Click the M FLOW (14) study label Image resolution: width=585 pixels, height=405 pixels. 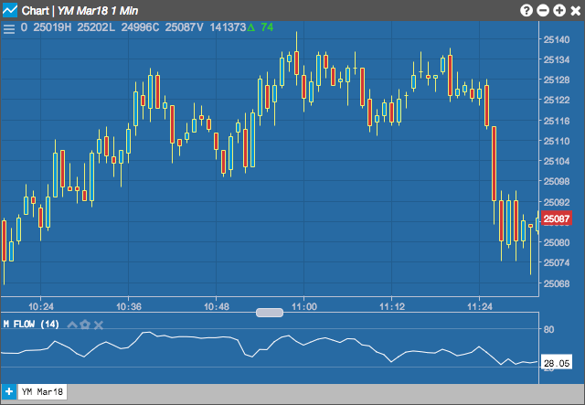coord(31,324)
